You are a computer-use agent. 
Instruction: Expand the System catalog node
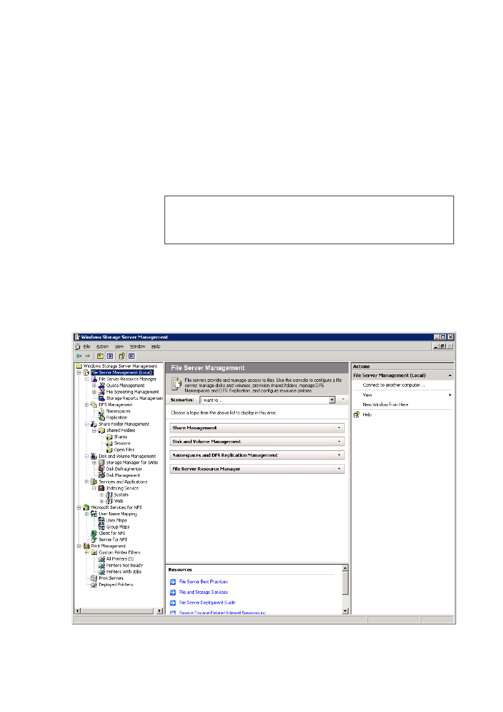tap(102, 495)
